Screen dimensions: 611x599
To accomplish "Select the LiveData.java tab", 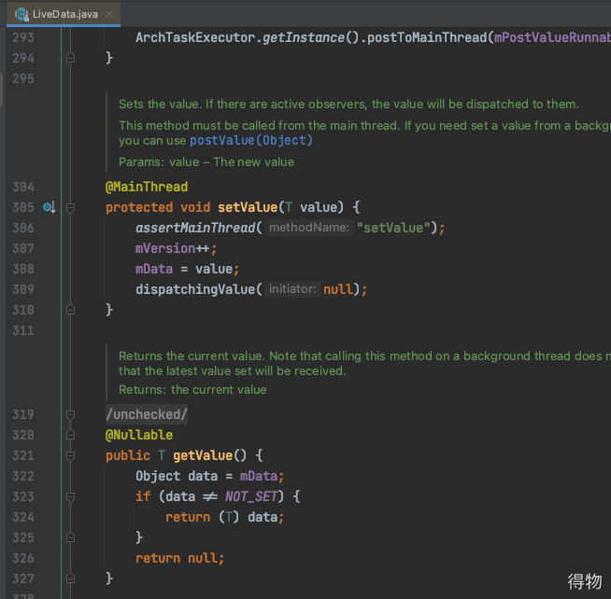I will coord(64,14).
